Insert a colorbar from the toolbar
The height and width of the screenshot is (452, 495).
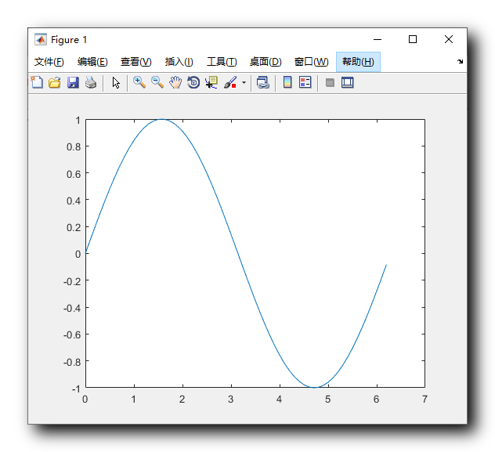pos(287,82)
